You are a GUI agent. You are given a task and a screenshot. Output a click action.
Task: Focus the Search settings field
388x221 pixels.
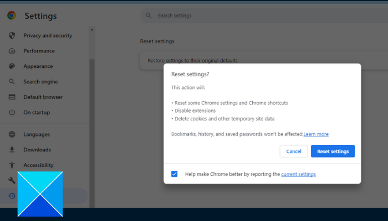pos(264,15)
